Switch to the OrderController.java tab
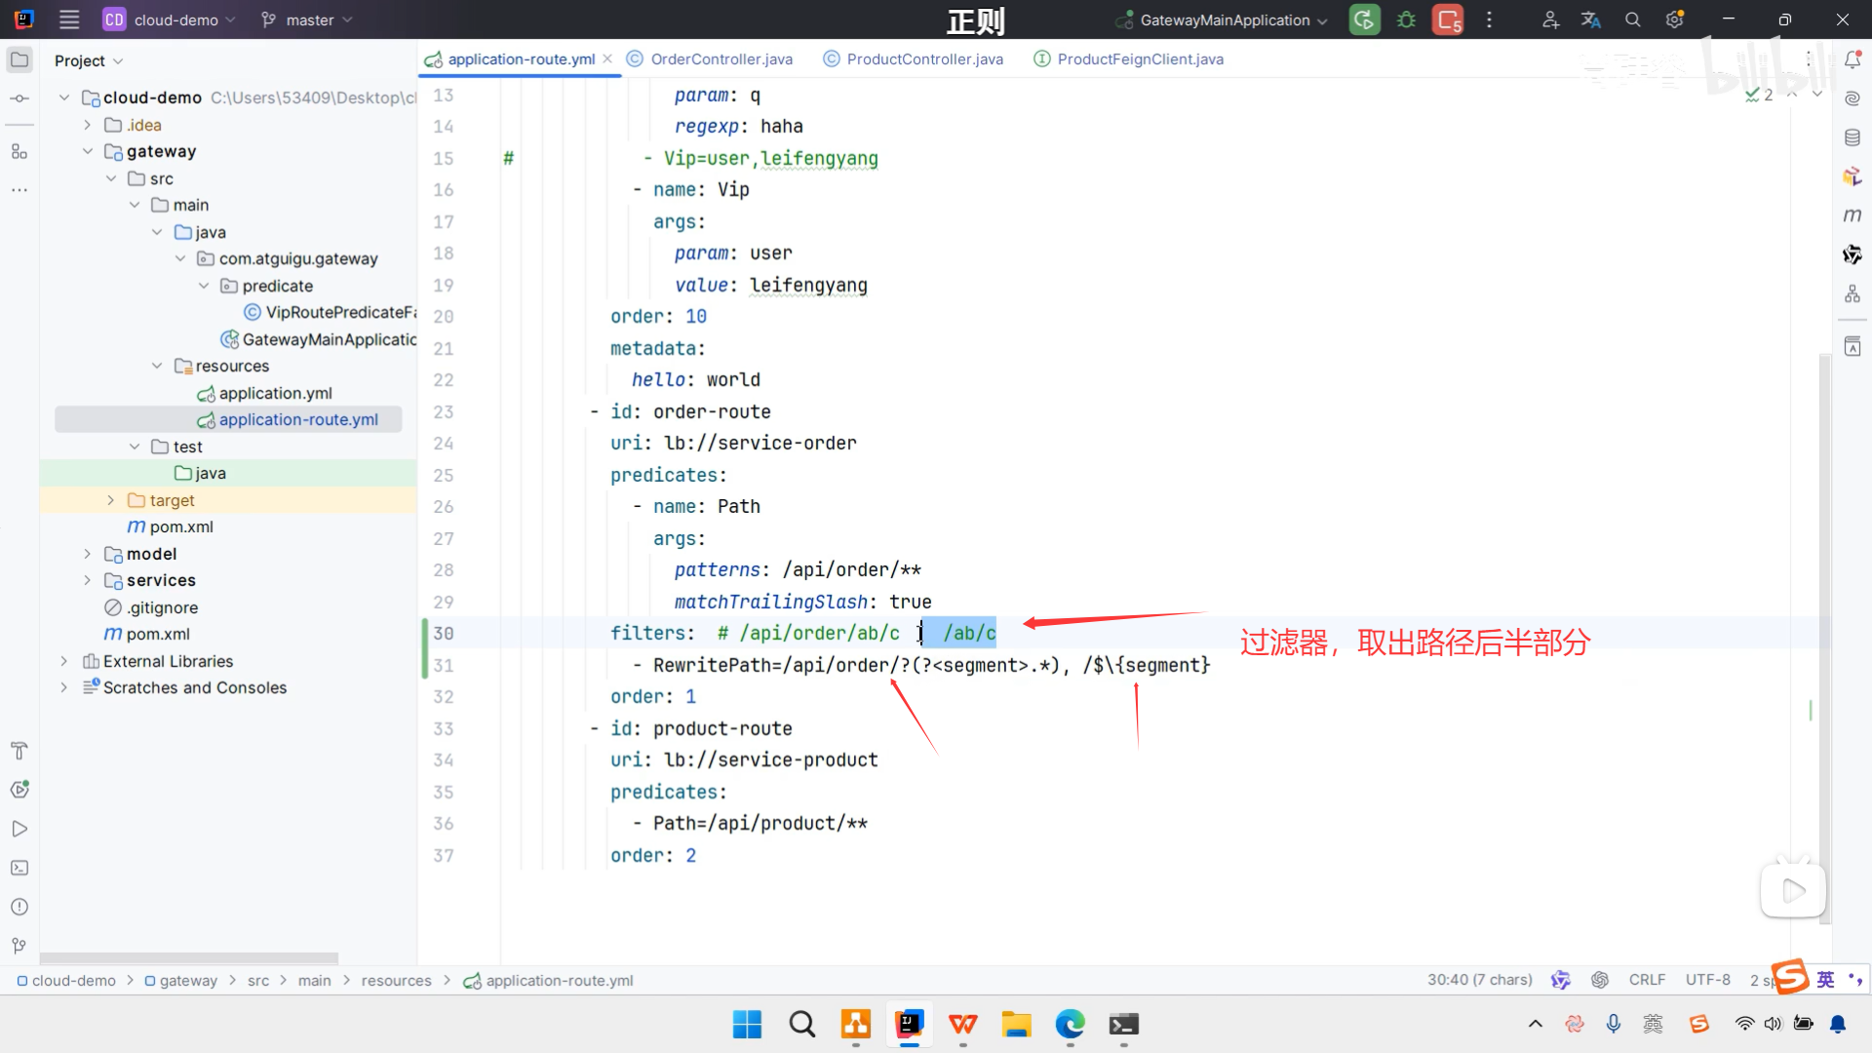The height and width of the screenshot is (1053, 1872). pos(721,59)
